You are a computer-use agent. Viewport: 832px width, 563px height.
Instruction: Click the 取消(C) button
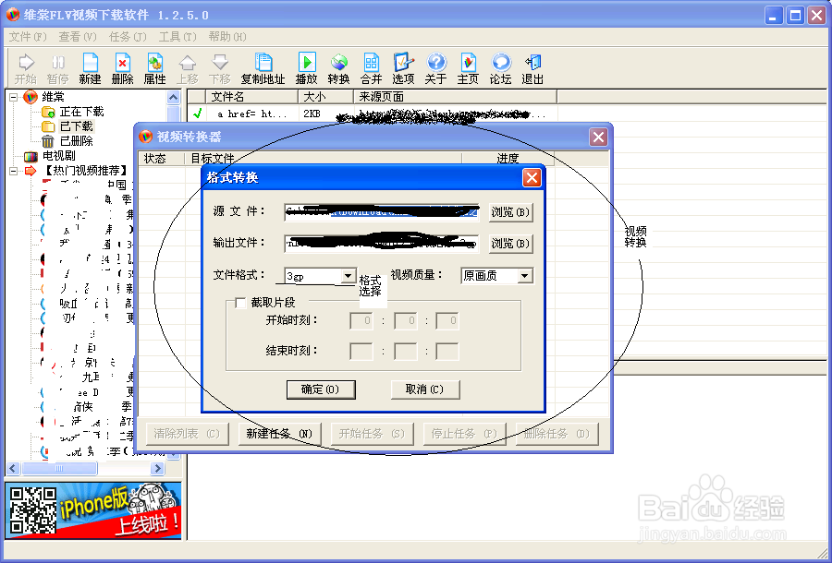[424, 389]
